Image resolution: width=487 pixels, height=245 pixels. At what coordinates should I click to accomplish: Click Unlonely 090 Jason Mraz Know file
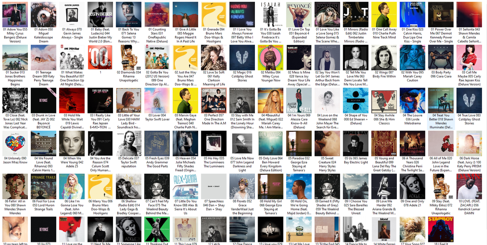15,148
